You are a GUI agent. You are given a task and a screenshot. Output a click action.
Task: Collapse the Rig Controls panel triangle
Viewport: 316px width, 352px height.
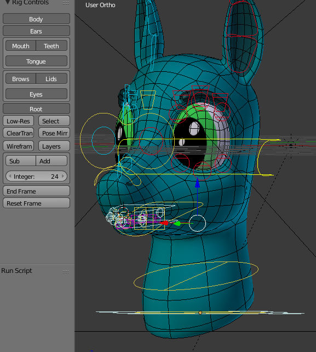8,2
